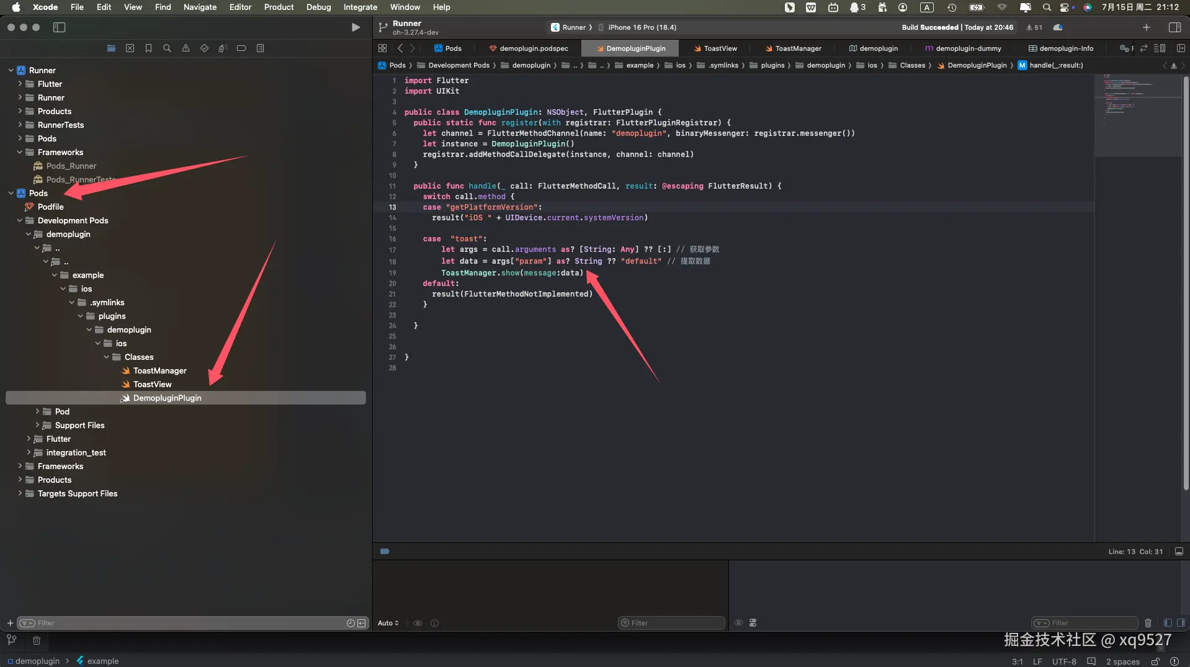The height and width of the screenshot is (667, 1190).
Task: Toggle the debug area visibility button
Action: click(x=1179, y=551)
